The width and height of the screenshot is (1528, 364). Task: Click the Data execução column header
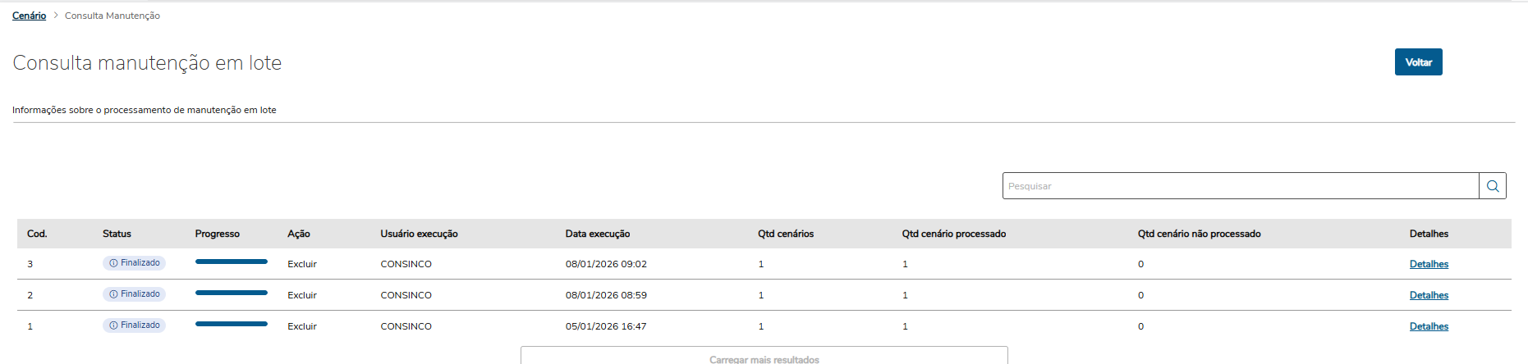point(598,234)
